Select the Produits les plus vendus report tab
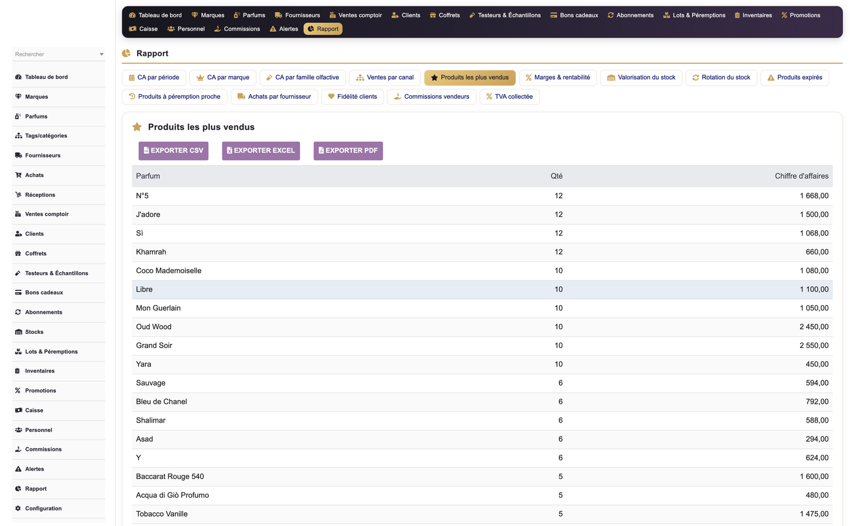 (x=469, y=78)
